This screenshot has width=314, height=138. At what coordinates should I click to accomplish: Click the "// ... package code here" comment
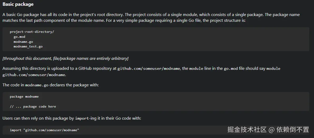(x=33, y=107)
